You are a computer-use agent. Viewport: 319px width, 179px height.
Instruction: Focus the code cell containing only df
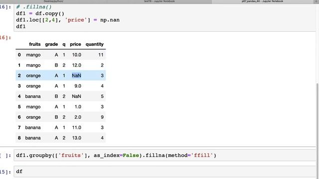165,172
